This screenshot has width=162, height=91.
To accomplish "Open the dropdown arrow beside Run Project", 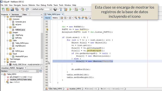I will pos(73,9).
